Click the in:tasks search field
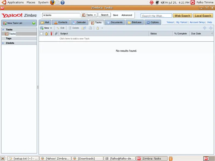The image size is (215, 161). coord(61,15)
